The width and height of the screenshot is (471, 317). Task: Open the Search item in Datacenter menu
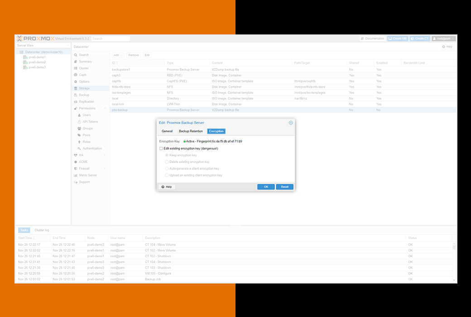tap(81, 55)
